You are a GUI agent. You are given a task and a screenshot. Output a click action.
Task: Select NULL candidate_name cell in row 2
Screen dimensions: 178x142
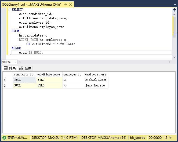(x=49, y=86)
